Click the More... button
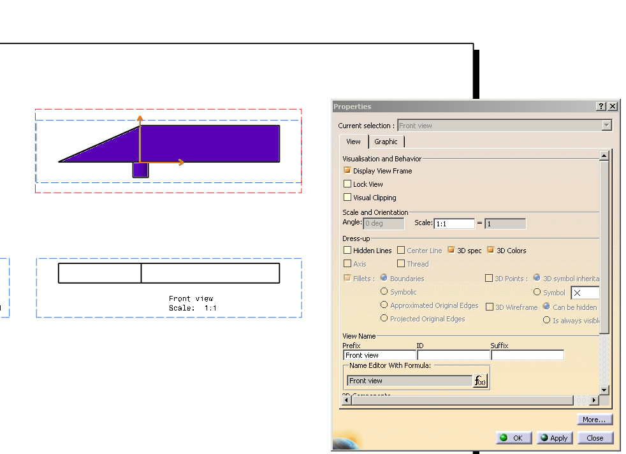 coord(594,420)
